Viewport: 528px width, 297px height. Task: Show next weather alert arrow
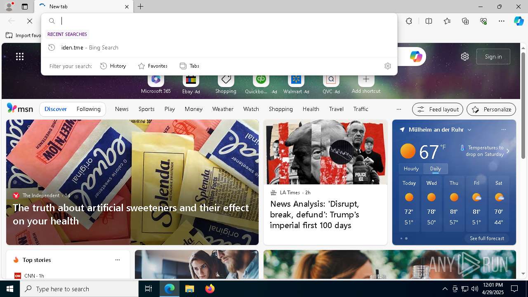tap(508, 151)
